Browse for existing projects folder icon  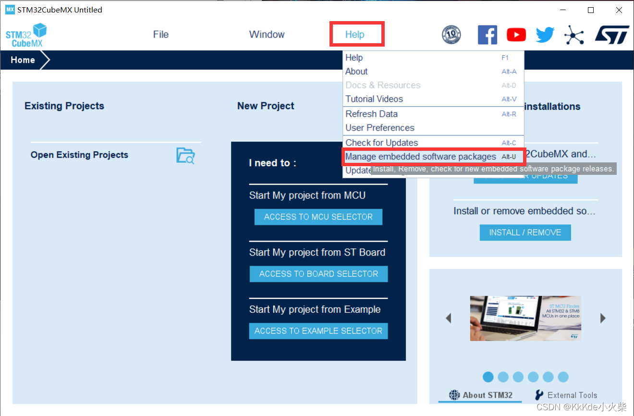(185, 156)
